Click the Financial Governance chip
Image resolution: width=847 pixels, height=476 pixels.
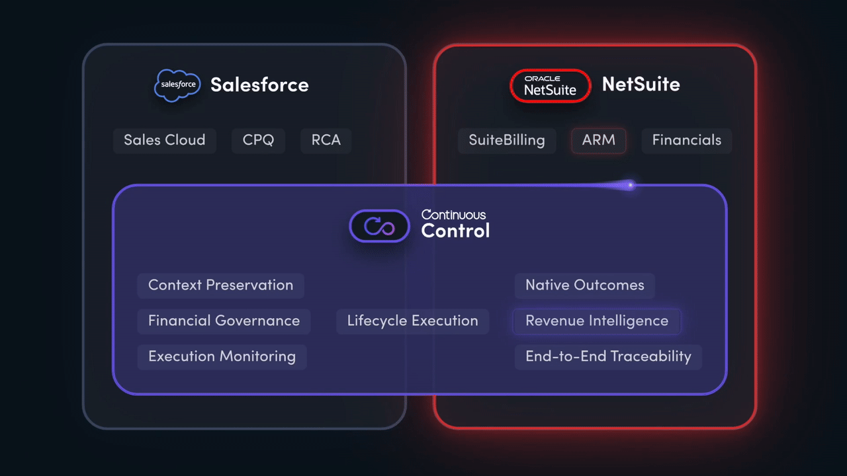pos(224,321)
